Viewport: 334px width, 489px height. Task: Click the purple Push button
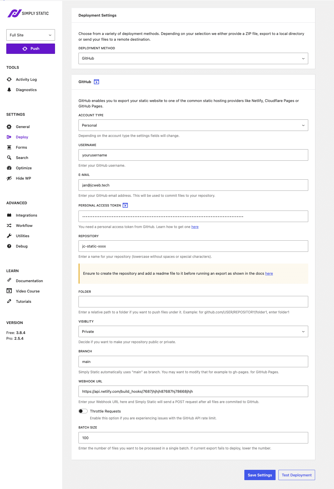coord(31,49)
